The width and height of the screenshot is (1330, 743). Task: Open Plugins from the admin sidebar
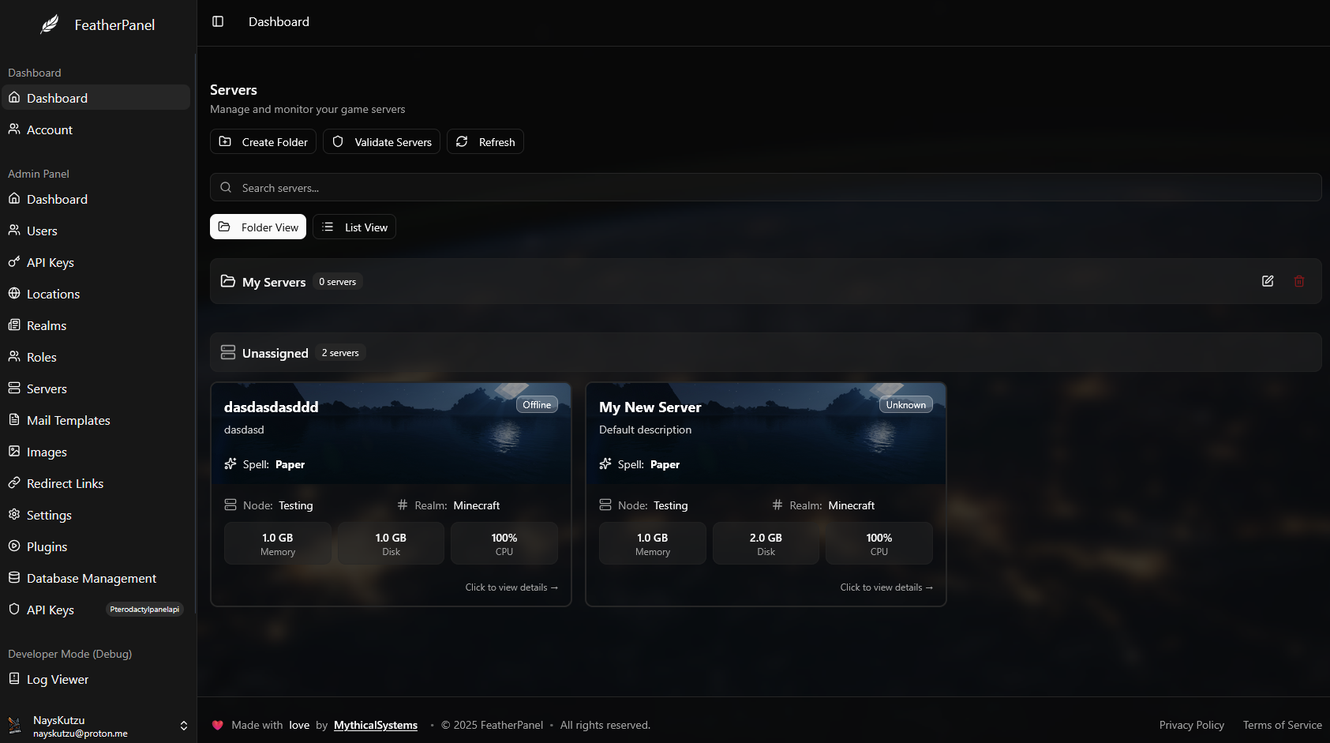[47, 546]
